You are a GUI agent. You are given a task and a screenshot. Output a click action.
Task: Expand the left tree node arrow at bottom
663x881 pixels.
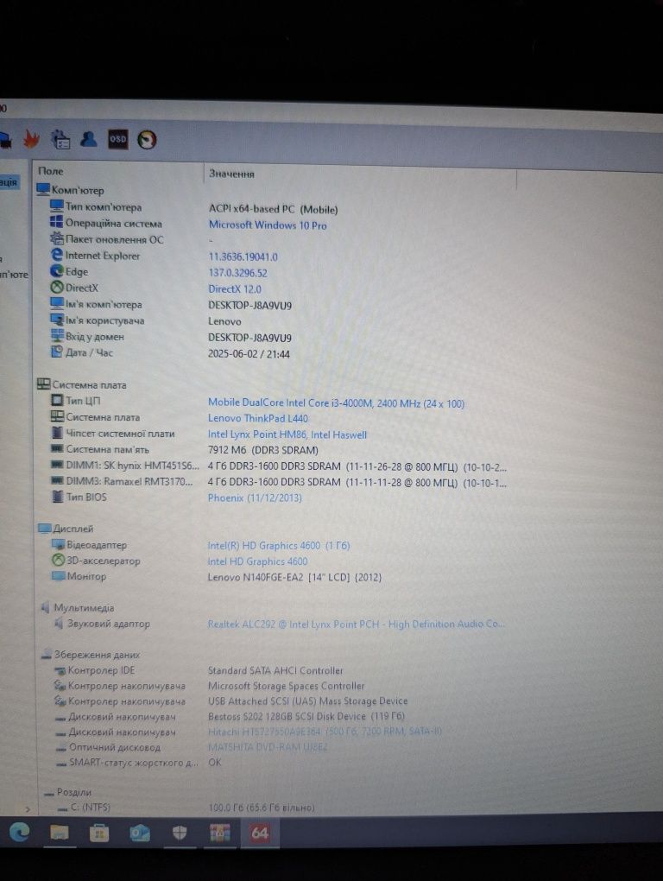click(x=28, y=809)
